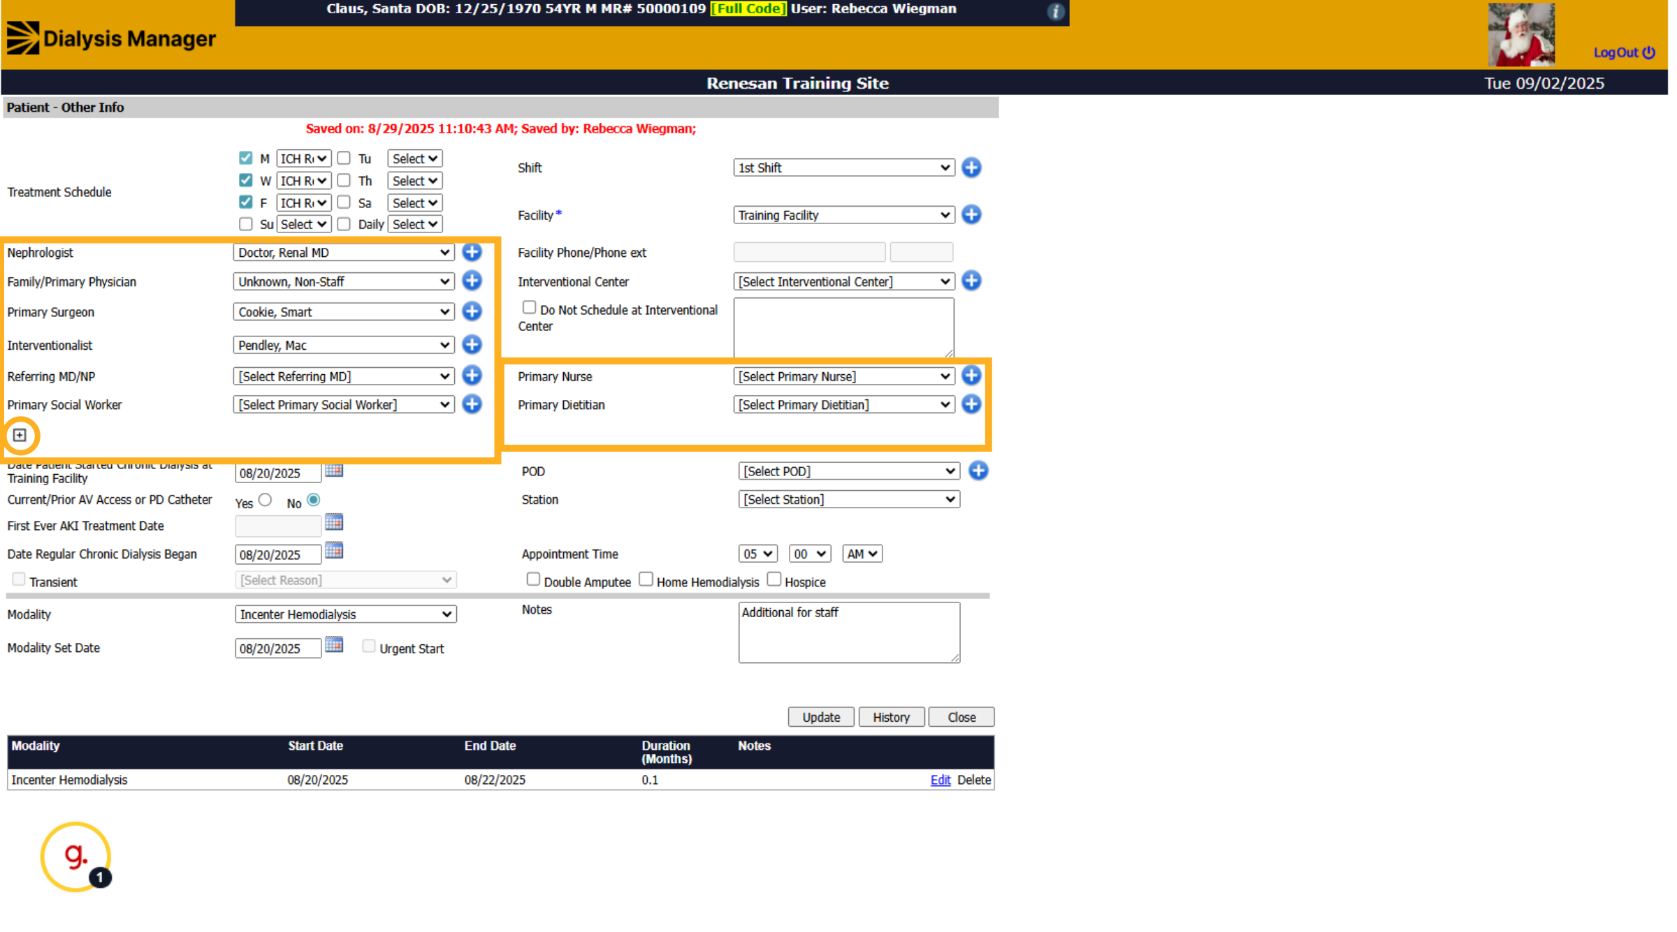This screenshot has height=932, width=1677.
Task: Open calendar for Date Regular Chronic Dialysis Began
Action: point(334,551)
